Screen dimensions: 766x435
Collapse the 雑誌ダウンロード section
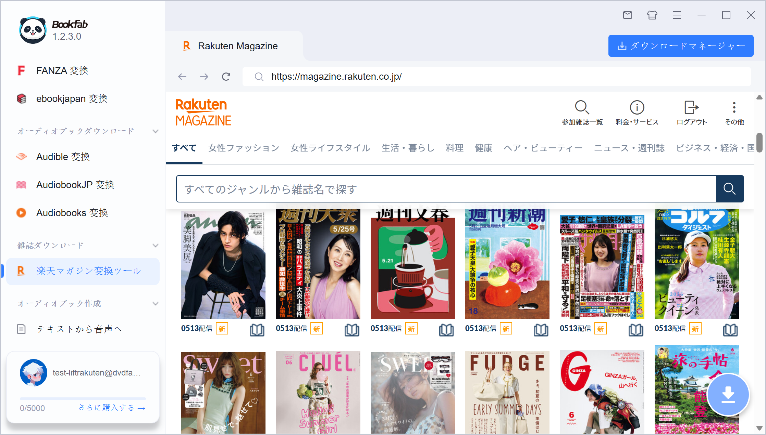tap(156, 246)
